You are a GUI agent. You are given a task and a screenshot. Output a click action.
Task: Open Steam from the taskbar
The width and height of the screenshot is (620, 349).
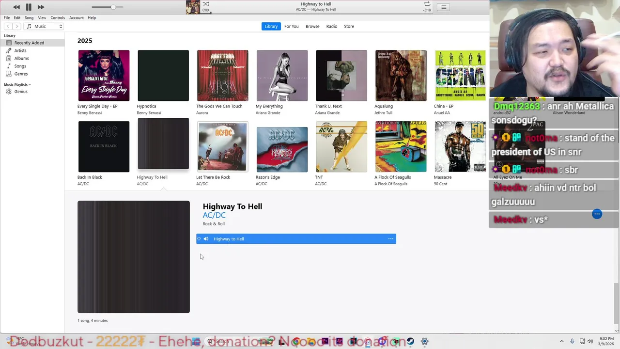410,342
